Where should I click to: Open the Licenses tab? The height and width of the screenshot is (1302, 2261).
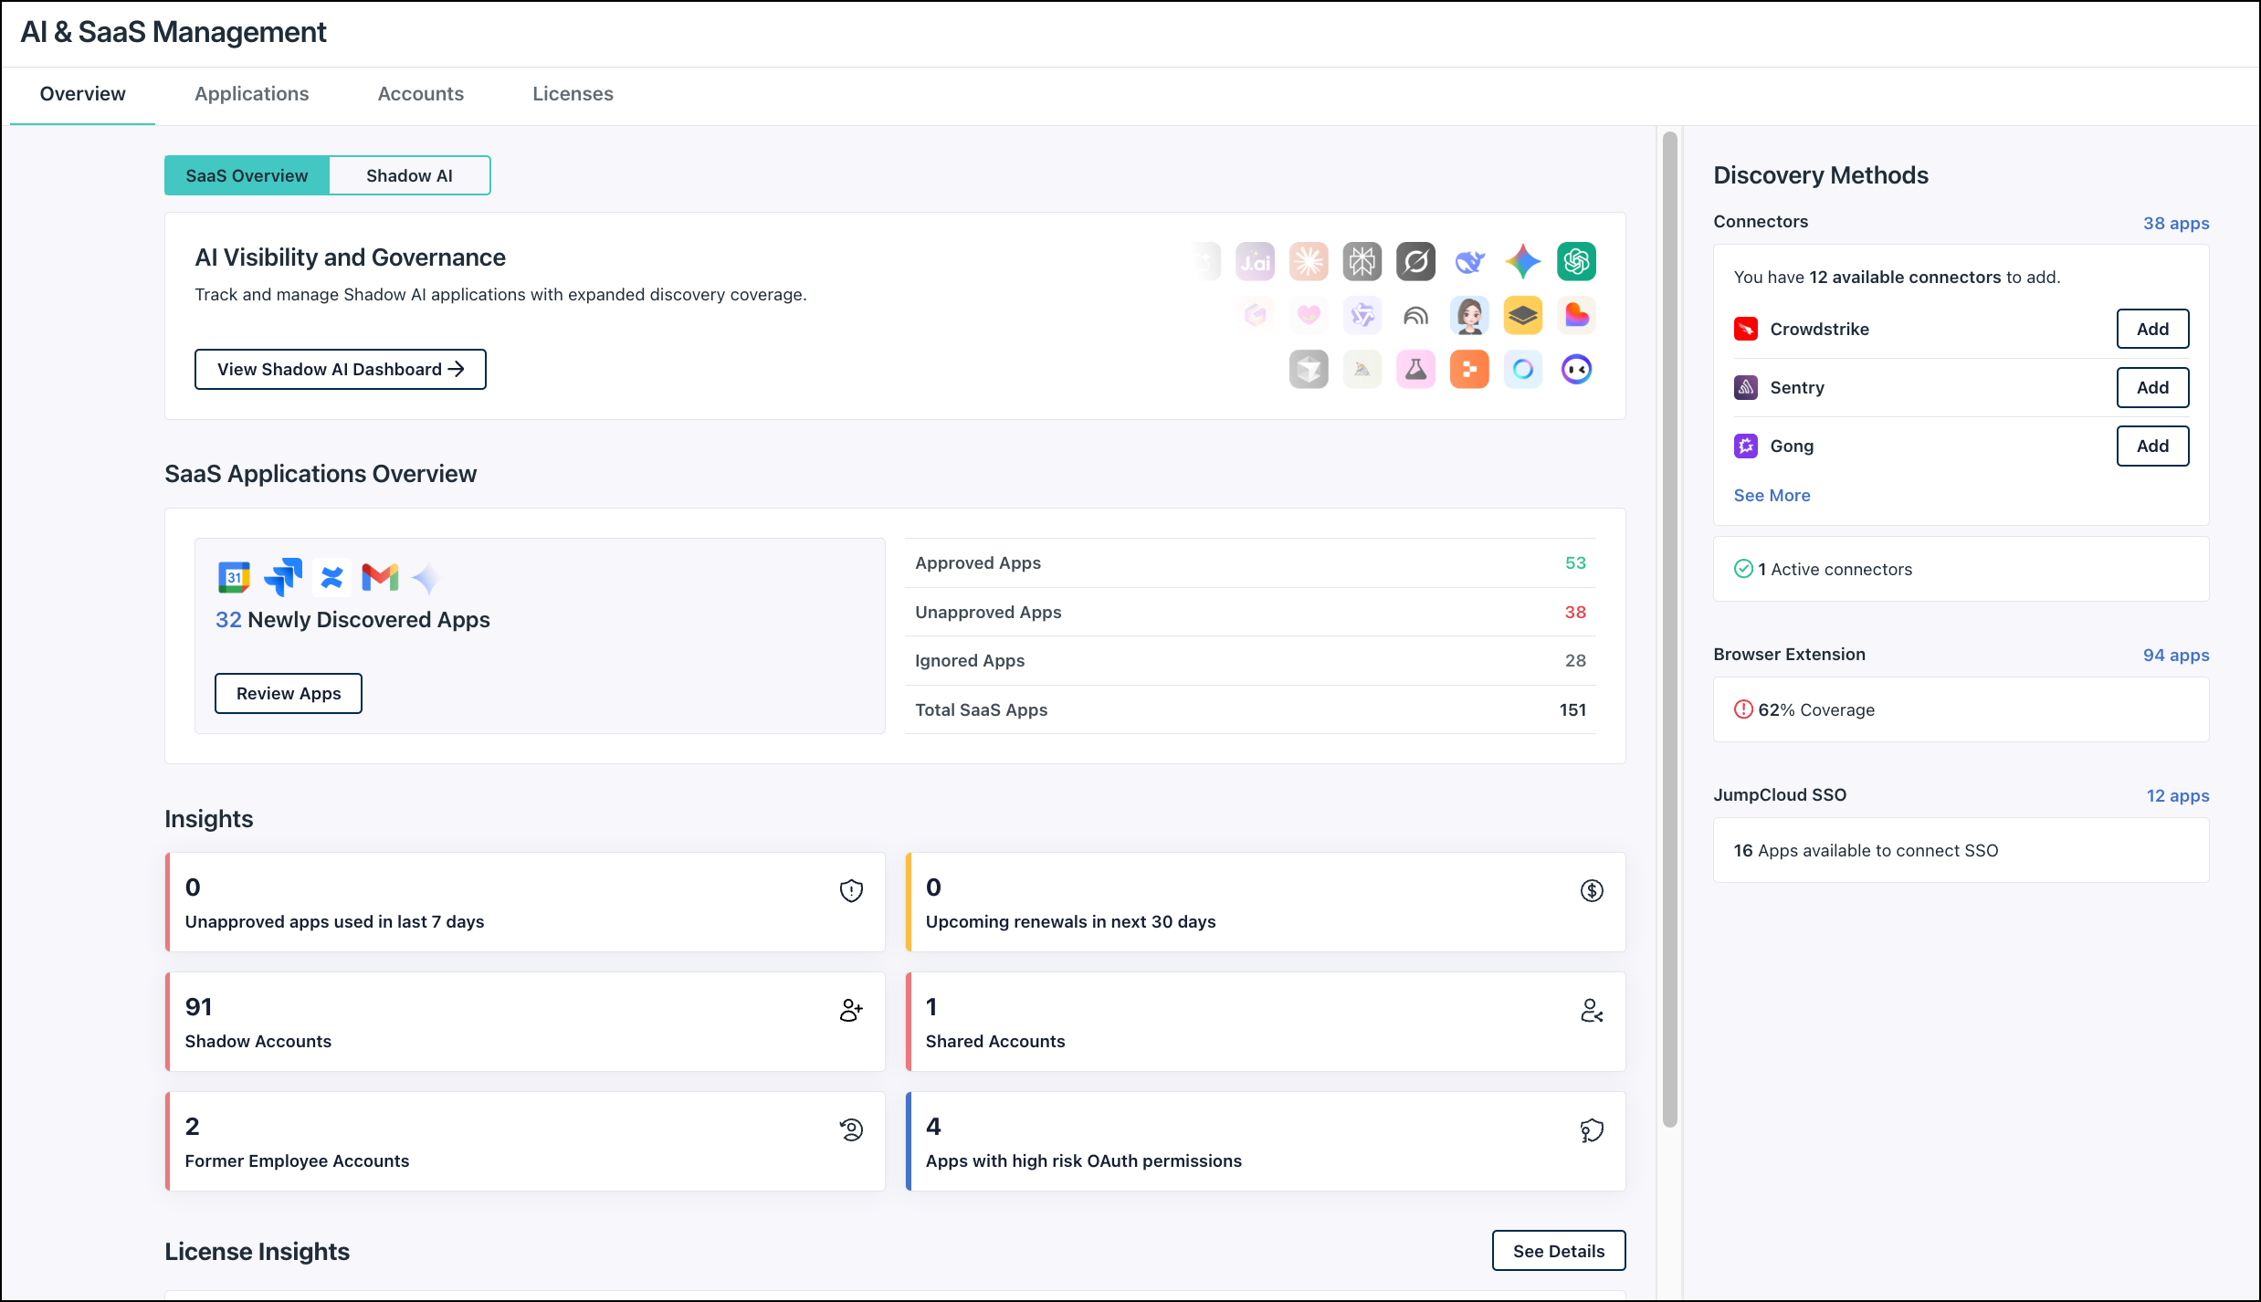coord(573,93)
